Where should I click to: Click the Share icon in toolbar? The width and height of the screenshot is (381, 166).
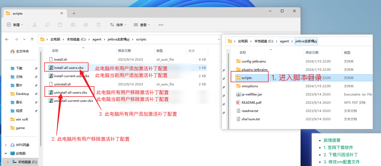86,25
